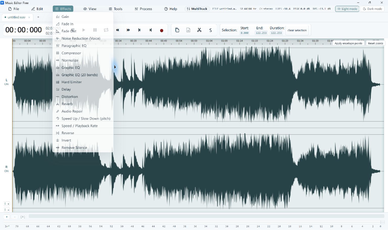Open the File menu
Image resolution: width=388 pixels, height=230 pixels.
tap(14, 9)
